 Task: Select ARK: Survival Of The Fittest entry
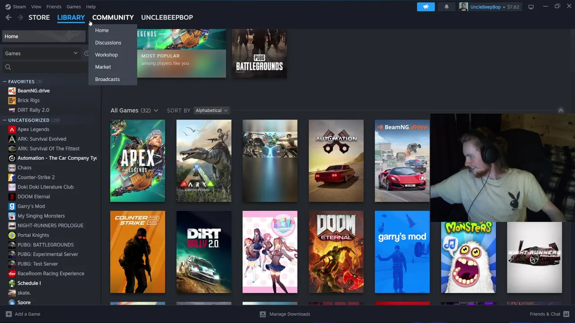click(x=49, y=148)
